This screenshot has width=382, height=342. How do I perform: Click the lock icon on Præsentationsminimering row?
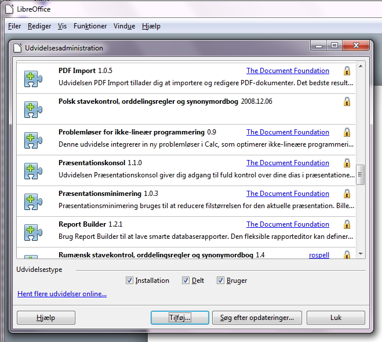coord(347,194)
